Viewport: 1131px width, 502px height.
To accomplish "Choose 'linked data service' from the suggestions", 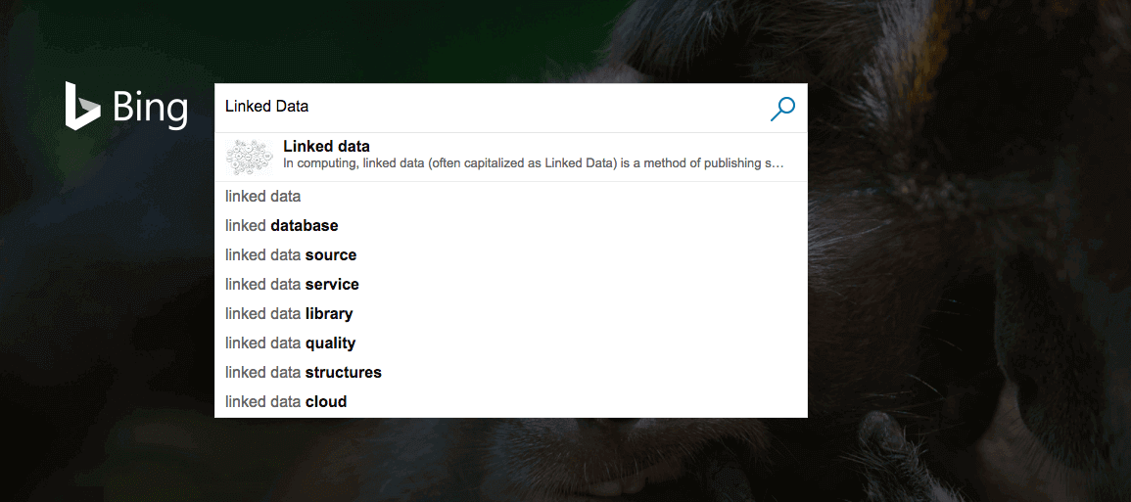I will [x=292, y=285].
